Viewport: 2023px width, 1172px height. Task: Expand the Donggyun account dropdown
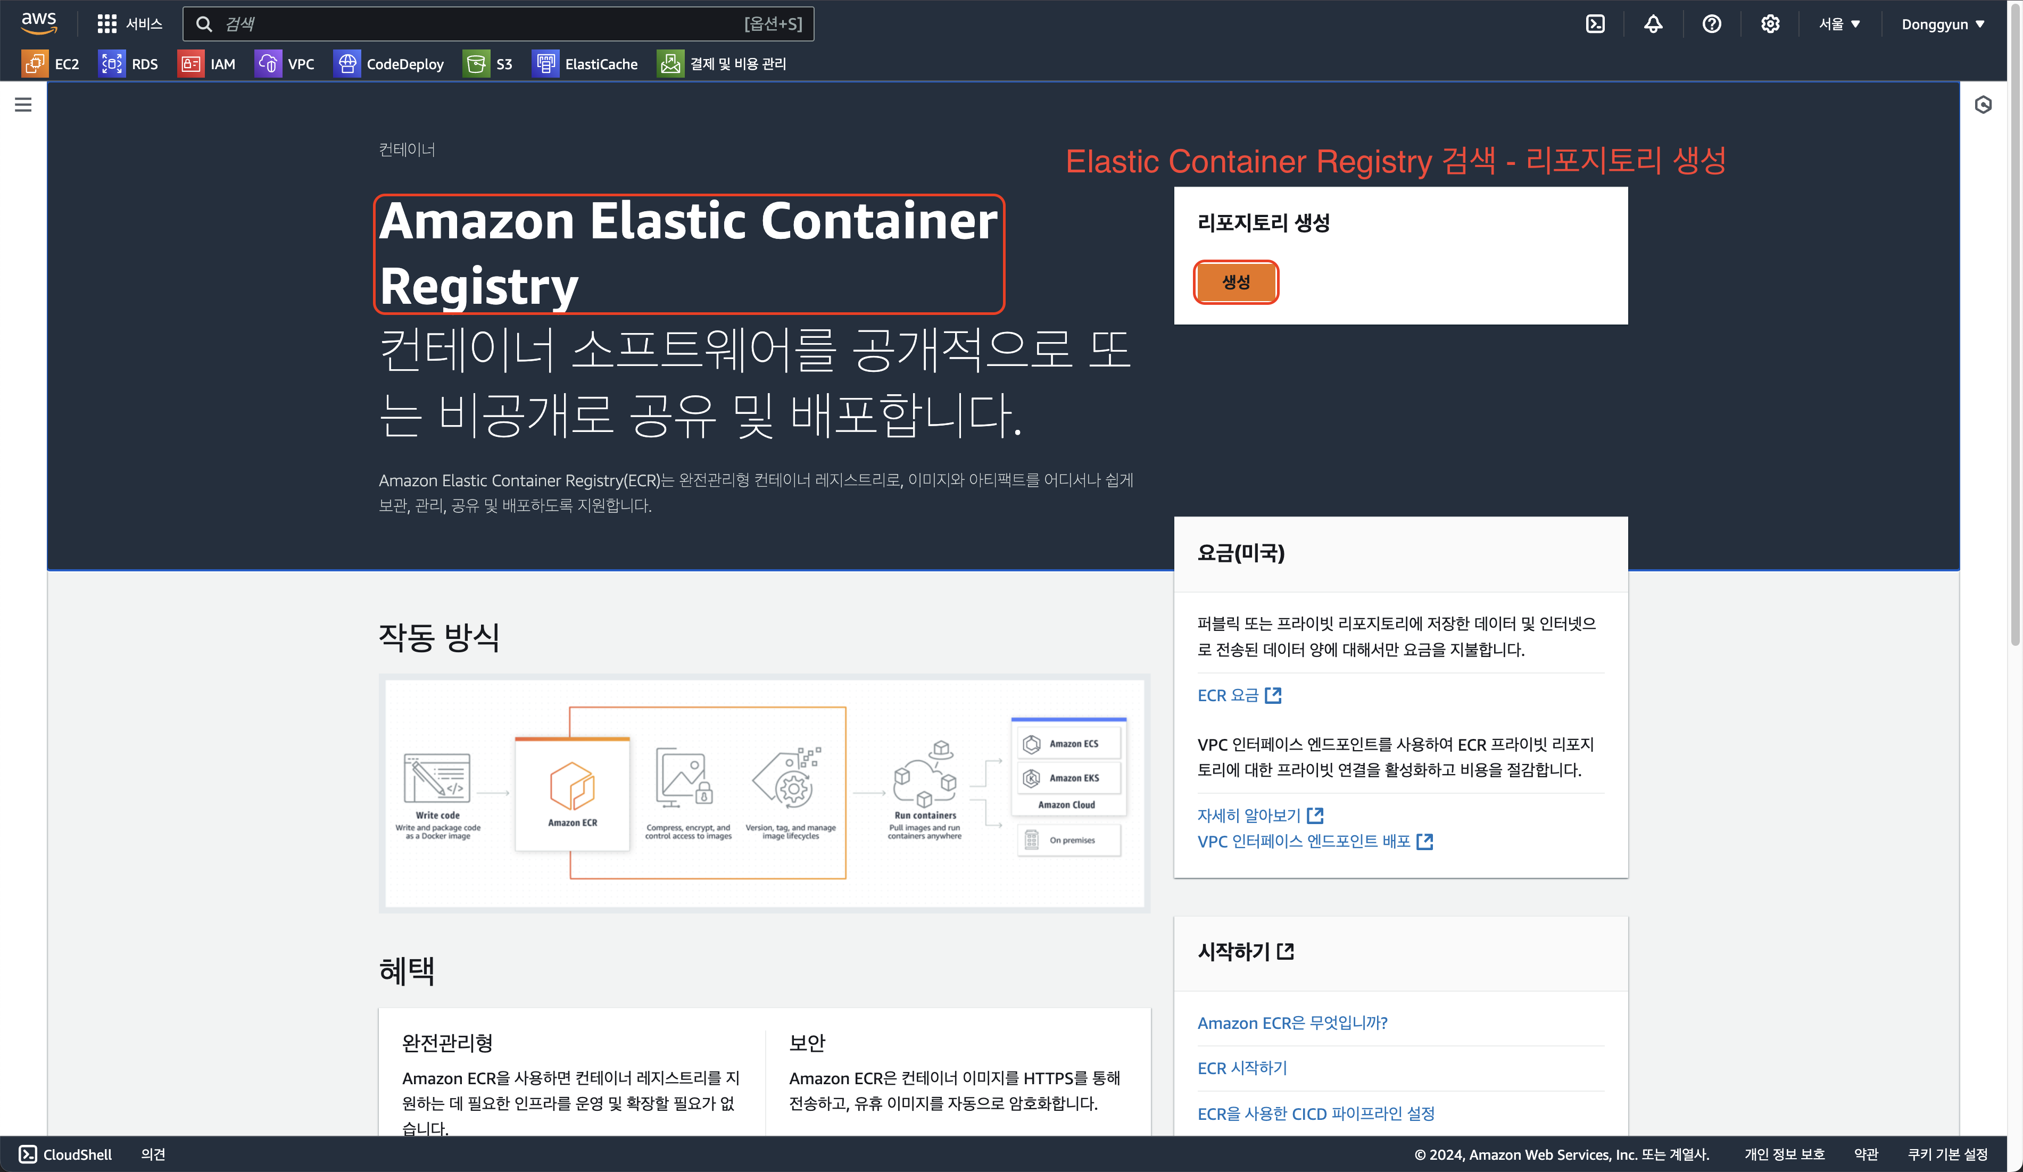pos(1942,24)
